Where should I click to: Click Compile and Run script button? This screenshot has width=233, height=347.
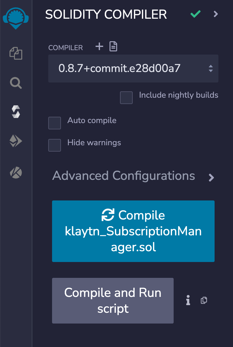point(113,300)
